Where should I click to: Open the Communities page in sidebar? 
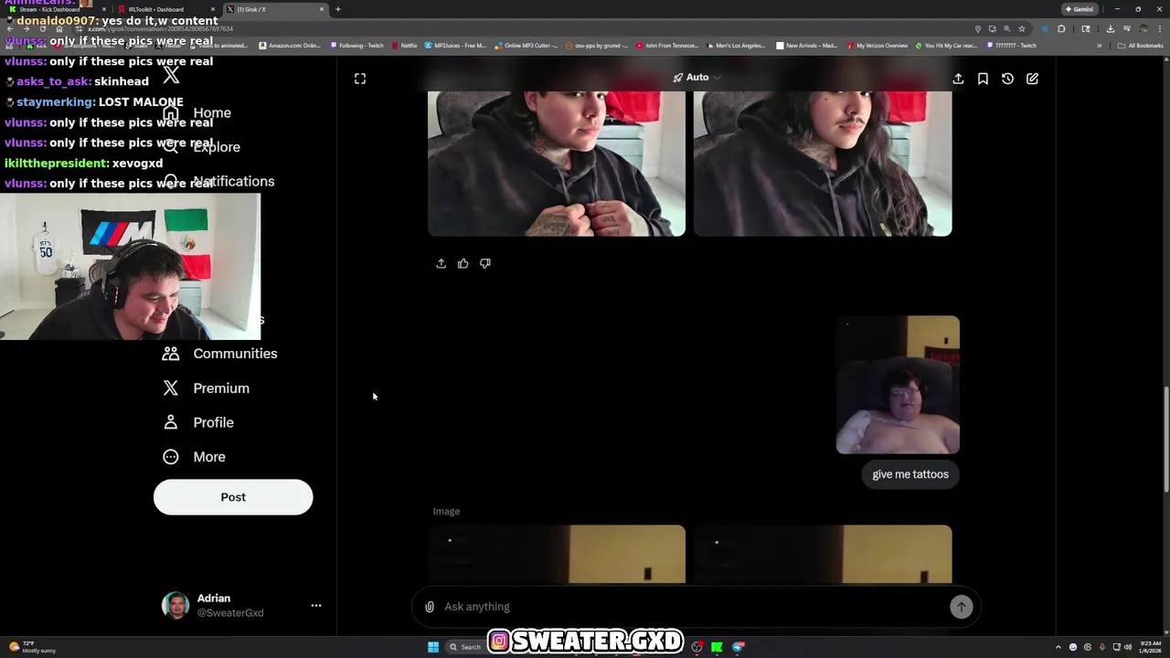pyautogui.click(x=219, y=354)
